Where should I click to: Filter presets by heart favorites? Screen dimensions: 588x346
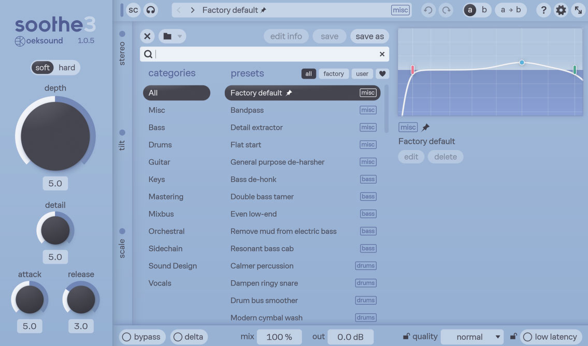[x=382, y=74]
